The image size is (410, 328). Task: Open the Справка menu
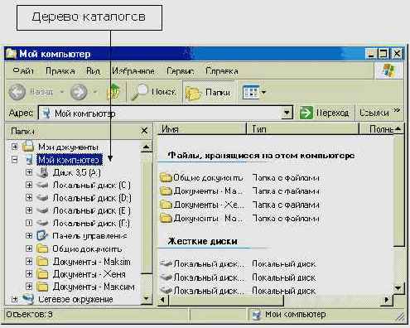click(x=222, y=71)
